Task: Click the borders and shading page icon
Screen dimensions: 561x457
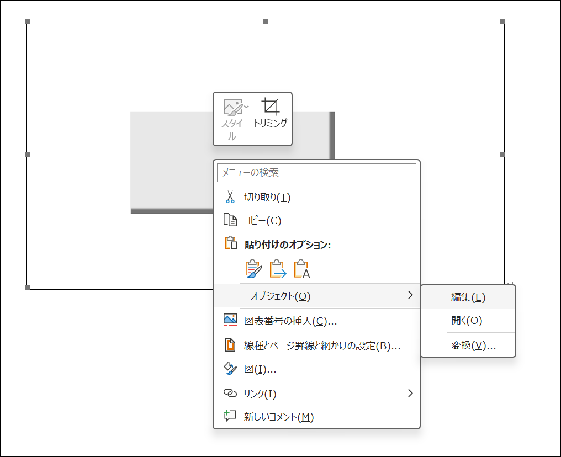Action: point(230,345)
